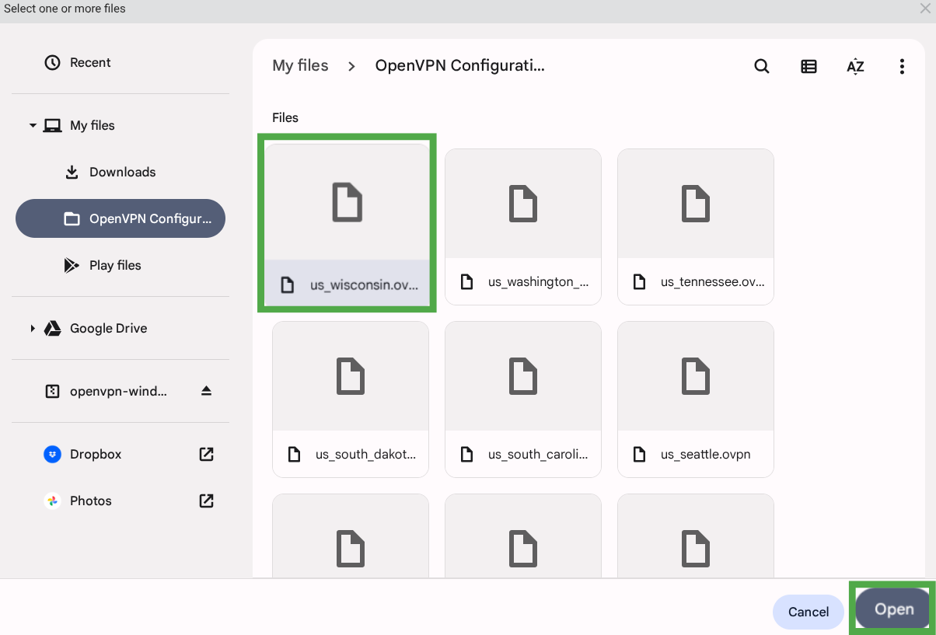This screenshot has height=635, width=936.
Task: Click the us_tennessee.ov... file name
Action: point(712,281)
